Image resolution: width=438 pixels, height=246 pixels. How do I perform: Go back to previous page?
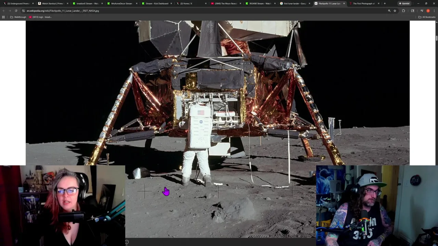(3, 11)
